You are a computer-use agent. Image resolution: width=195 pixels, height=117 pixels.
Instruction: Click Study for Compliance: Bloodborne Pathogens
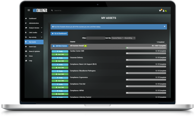(x=60, y=71)
